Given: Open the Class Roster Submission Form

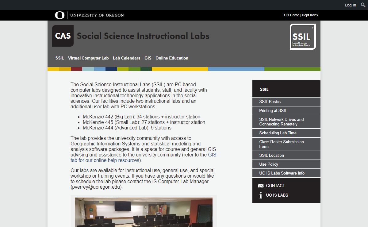Looking at the screenshot, I should pyautogui.click(x=281, y=144).
